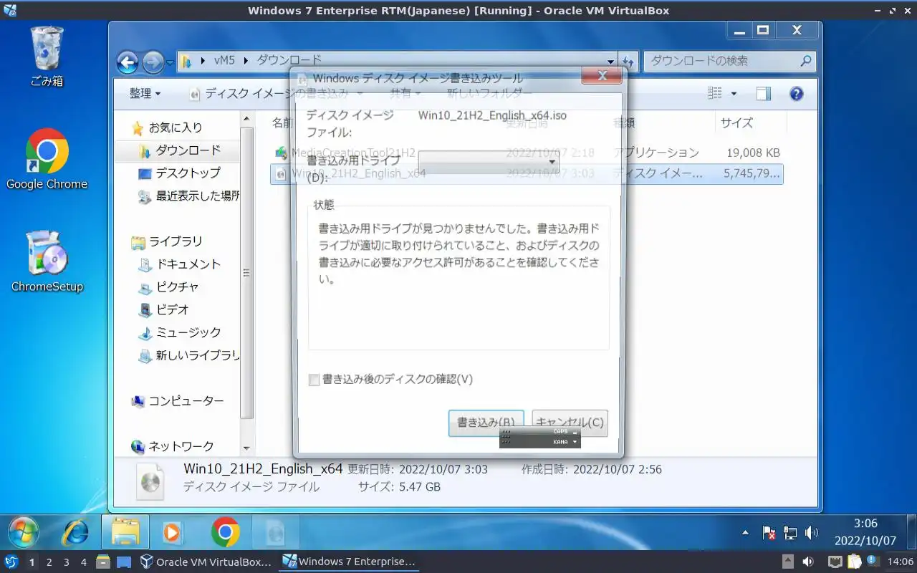Launch Internet Explorer from the taskbar

point(75,532)
